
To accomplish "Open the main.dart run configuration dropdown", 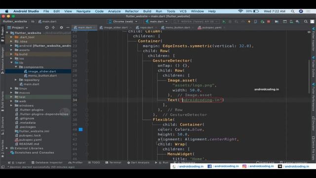I will 157,22.
